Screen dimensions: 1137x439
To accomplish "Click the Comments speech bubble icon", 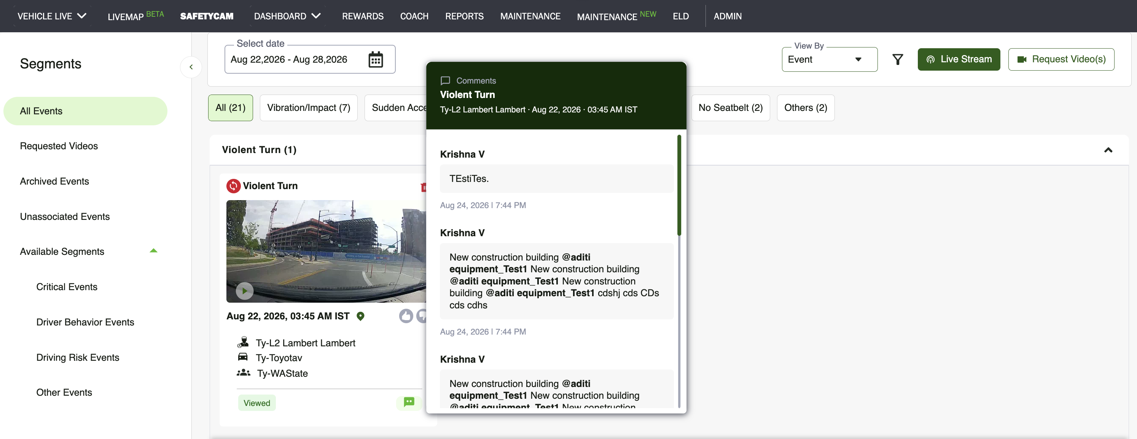I will 445,81.
